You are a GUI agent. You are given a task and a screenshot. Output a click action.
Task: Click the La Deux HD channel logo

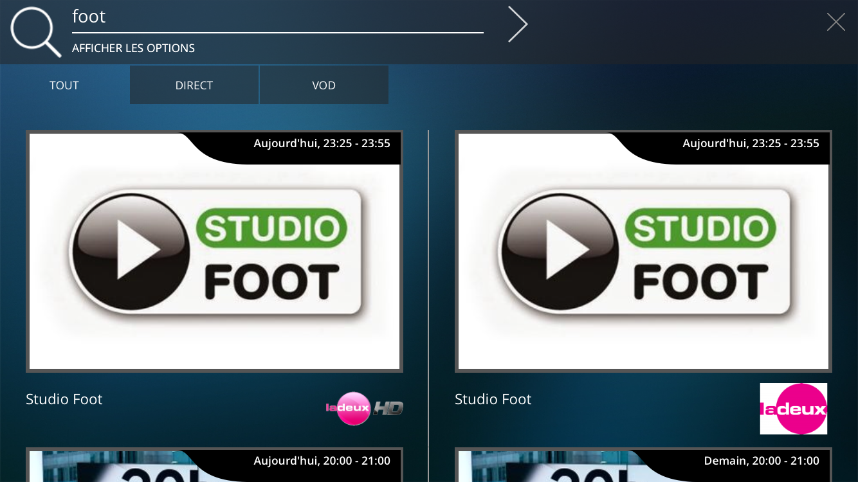(x=364, y=408)
